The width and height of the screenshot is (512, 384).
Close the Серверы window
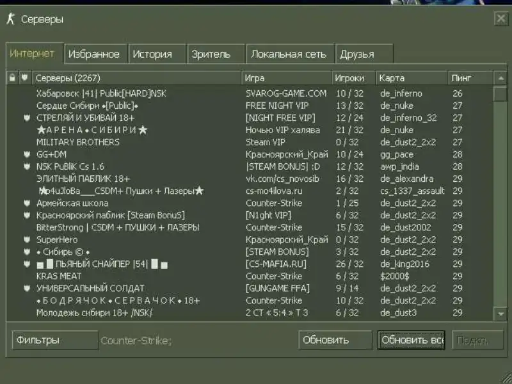click(x=501, y=19)
